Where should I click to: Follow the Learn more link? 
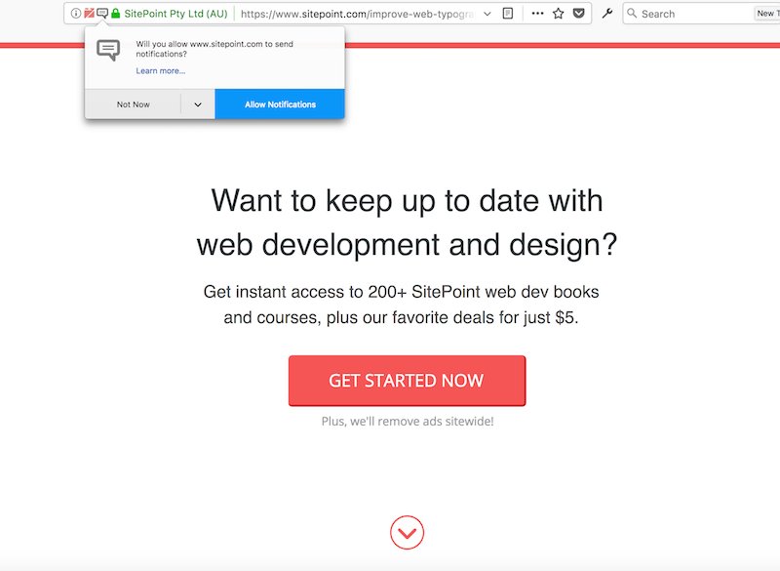pos(160,70)
